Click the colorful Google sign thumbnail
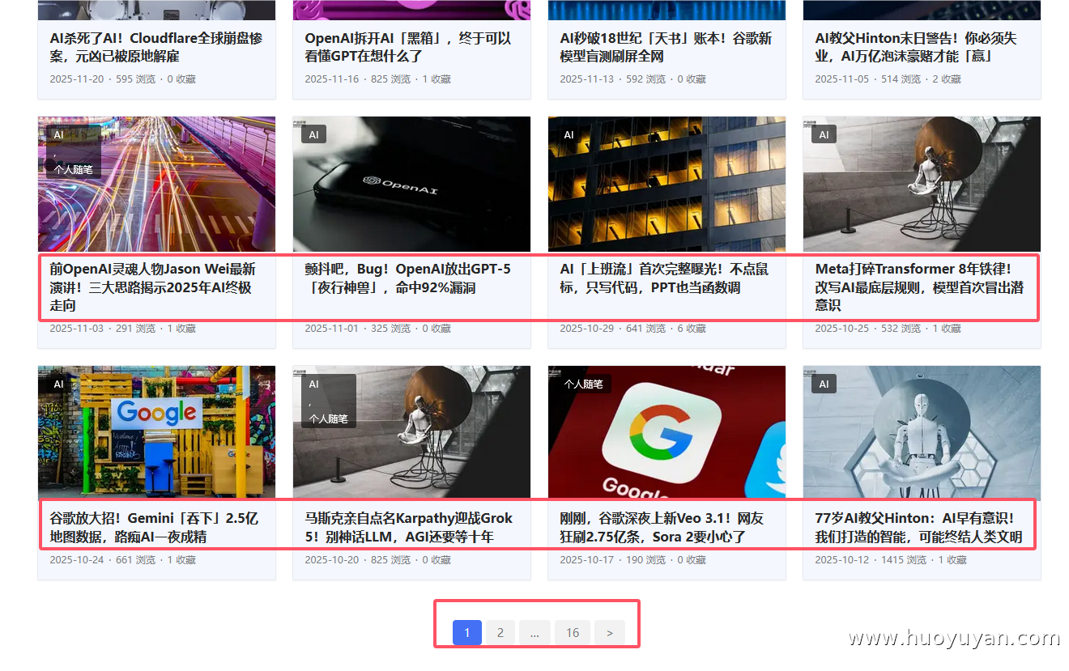 [x=156, y=433]
